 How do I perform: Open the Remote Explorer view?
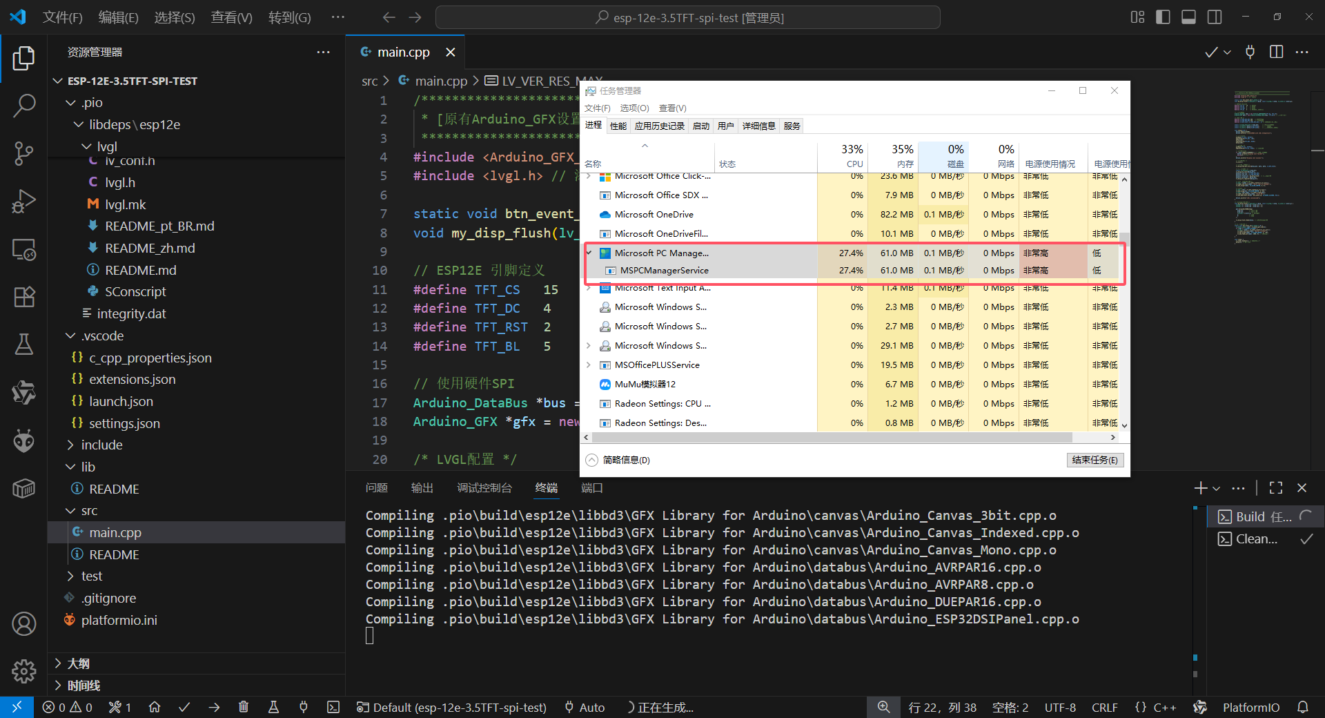[23, 249]
